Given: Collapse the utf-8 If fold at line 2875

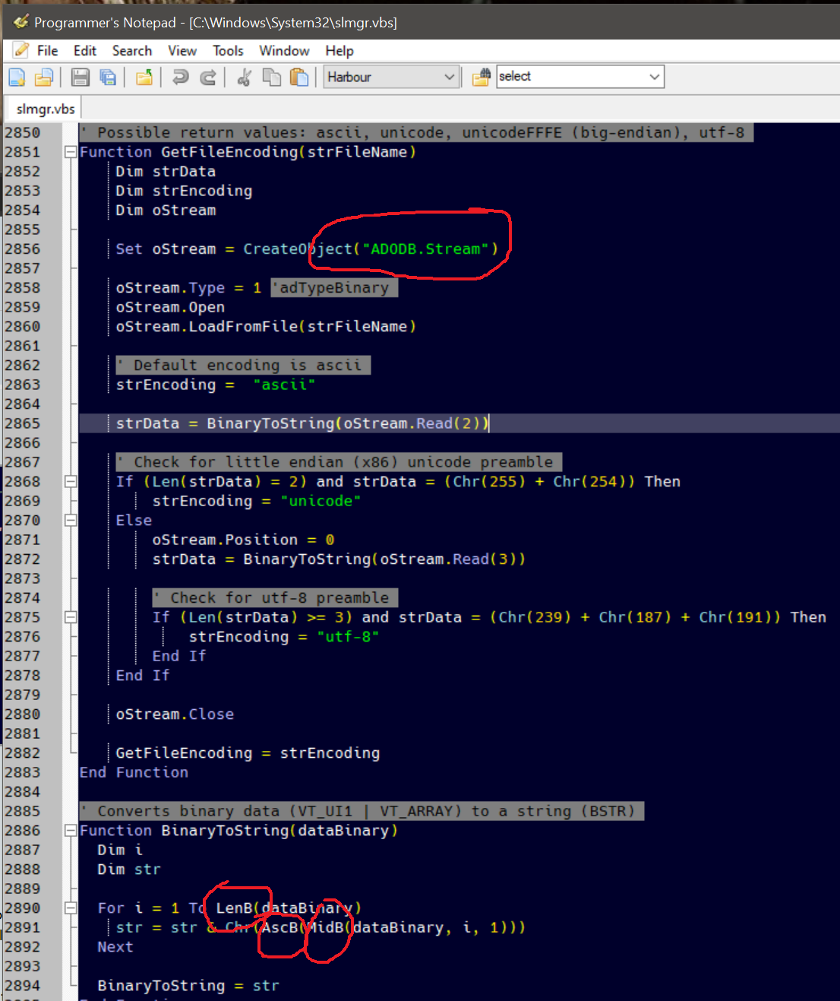Looking at the screenshot, I should pyautogui.click(x=71, y=617).
